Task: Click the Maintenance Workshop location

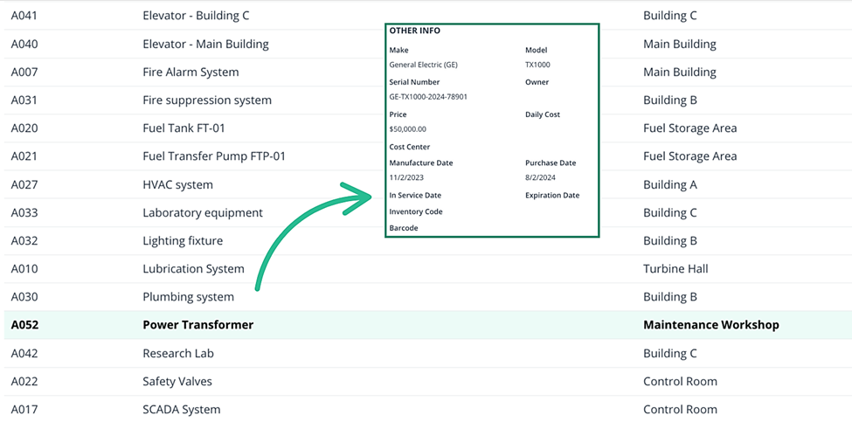Action: (710, 325)
